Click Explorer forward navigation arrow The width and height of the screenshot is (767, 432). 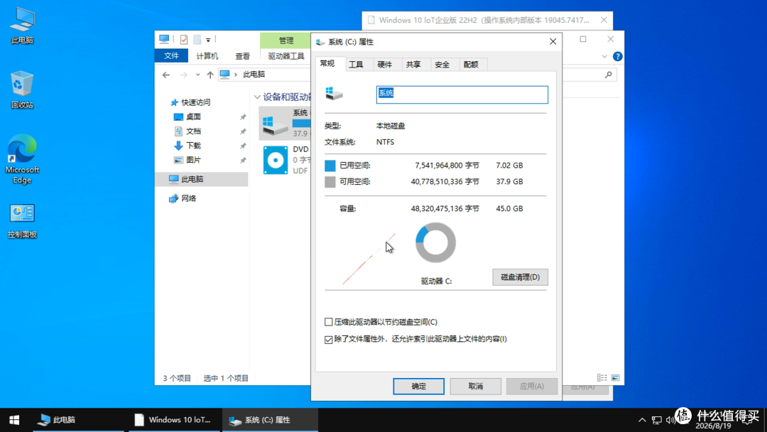pos(183,75)
